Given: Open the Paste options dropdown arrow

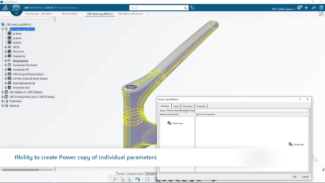Looking at the screenshot, I should tap(133, 180).
